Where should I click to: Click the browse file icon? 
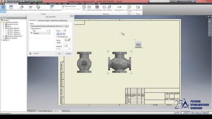click(x=66, y=26)
